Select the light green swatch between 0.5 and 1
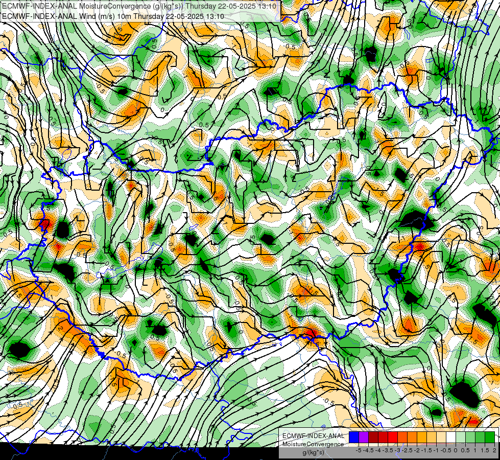The width and height of the screenshot is (500, 460). click(470, 437)
